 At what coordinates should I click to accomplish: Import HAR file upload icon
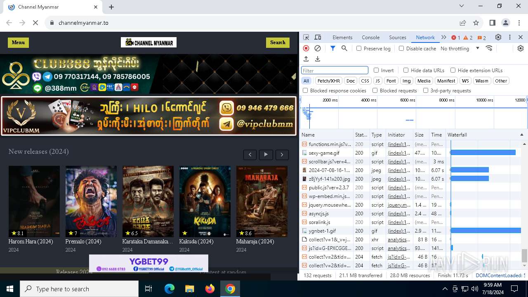306,59
